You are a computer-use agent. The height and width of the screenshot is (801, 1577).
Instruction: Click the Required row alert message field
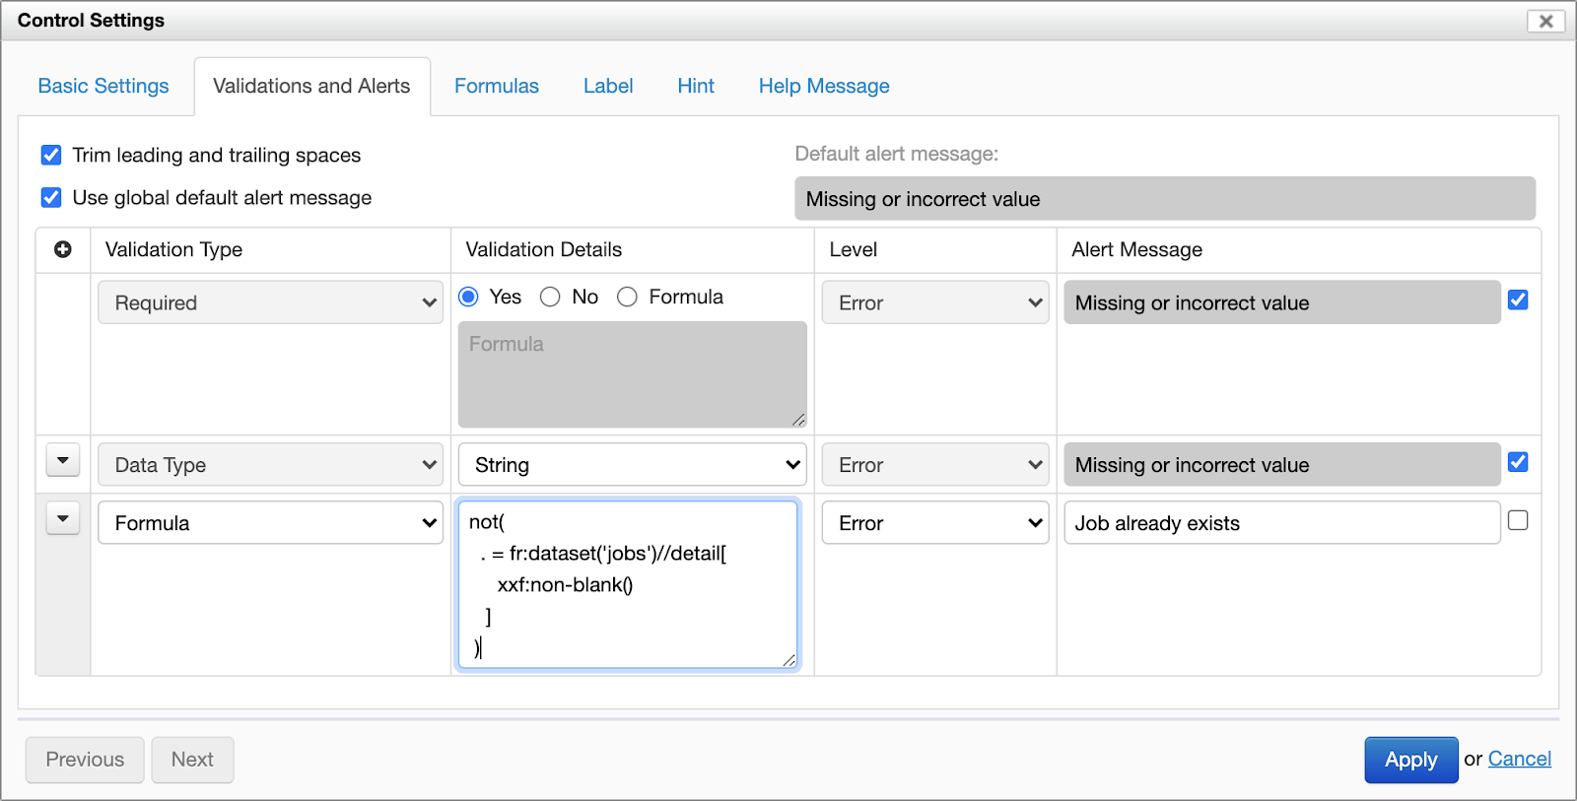coord(1281,302)
